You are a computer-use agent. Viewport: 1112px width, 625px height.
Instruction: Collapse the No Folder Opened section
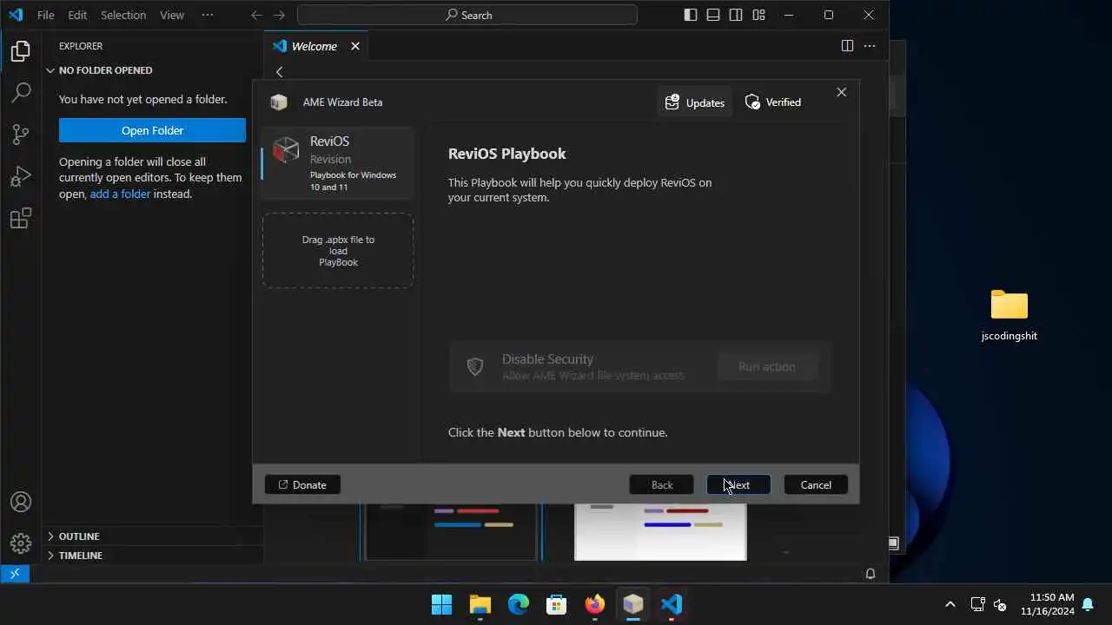pos(152,70)
